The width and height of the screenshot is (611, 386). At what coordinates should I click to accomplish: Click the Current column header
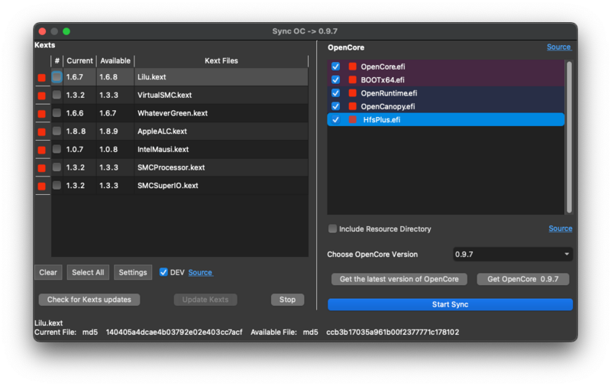[80, 61]
